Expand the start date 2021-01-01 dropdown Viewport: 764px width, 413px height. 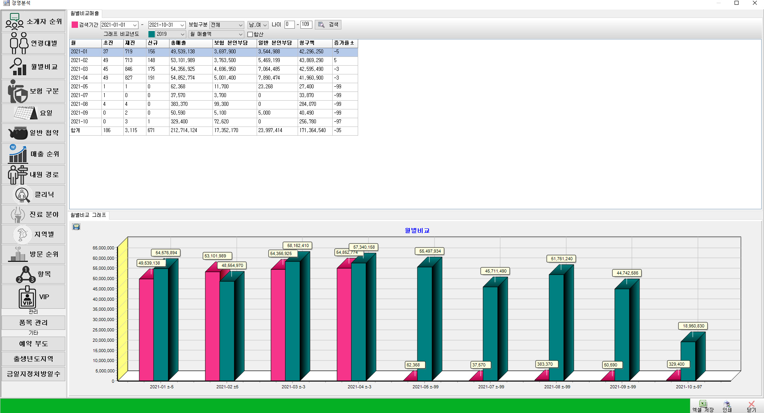tap(134, 25)
